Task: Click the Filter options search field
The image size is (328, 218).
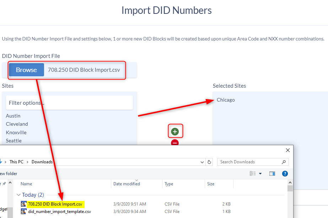Action: 69,103
